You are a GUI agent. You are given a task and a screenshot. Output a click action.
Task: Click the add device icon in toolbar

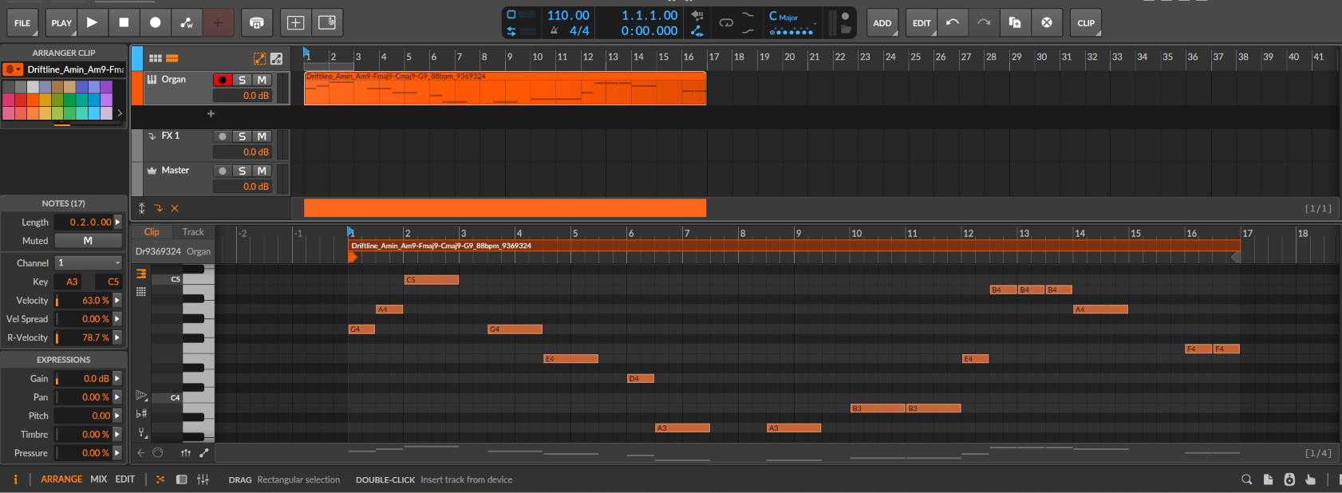pos(256,22)
